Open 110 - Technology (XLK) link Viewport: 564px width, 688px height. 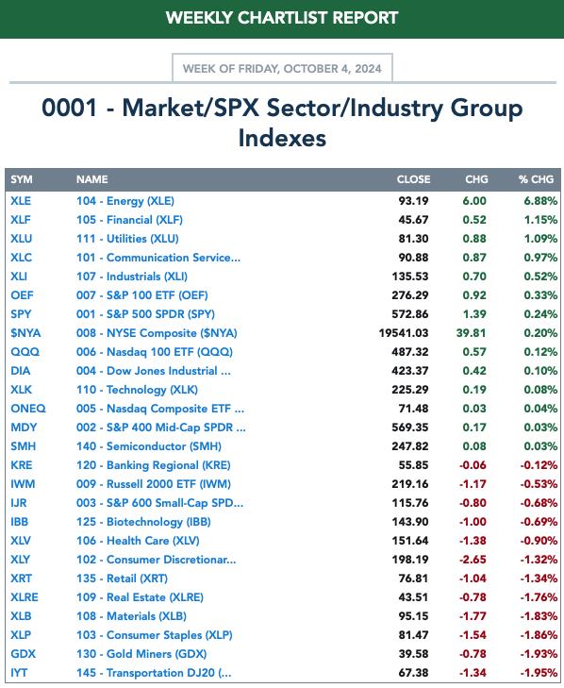point(137,390)
